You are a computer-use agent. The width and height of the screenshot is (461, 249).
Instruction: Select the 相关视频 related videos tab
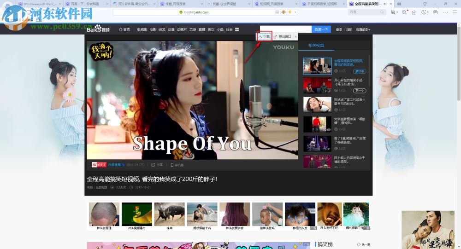click(316, 46)
